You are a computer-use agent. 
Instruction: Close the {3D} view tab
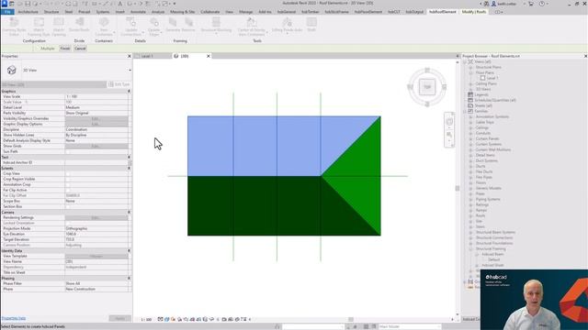click(x=209, y=56)
